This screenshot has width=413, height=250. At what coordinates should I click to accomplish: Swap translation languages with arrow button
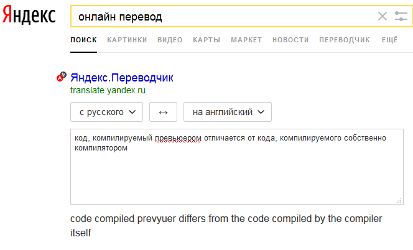163,112
